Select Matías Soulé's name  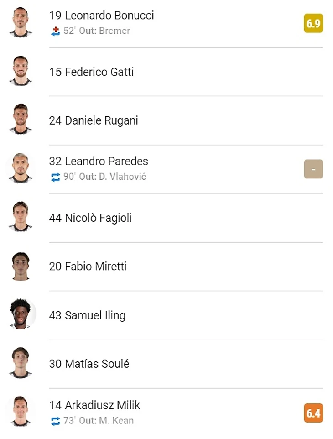pos(89,364)
